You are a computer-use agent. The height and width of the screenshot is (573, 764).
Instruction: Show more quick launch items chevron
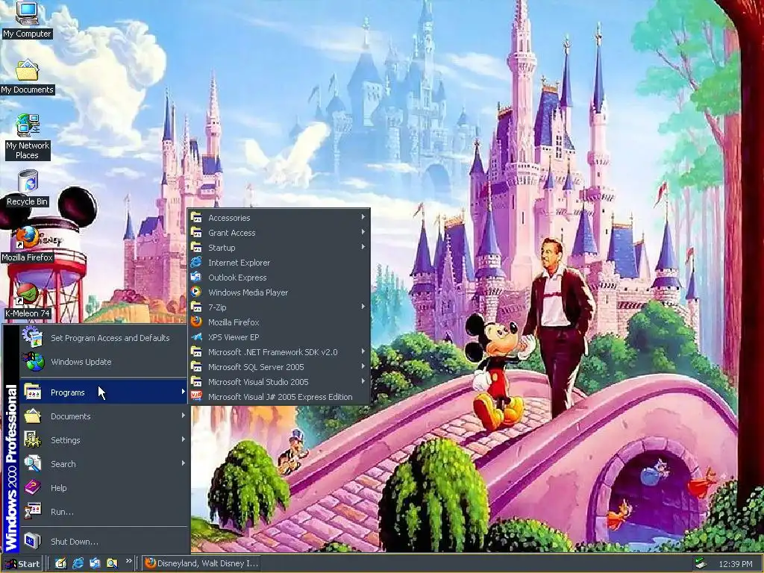[x=129, y=561]
